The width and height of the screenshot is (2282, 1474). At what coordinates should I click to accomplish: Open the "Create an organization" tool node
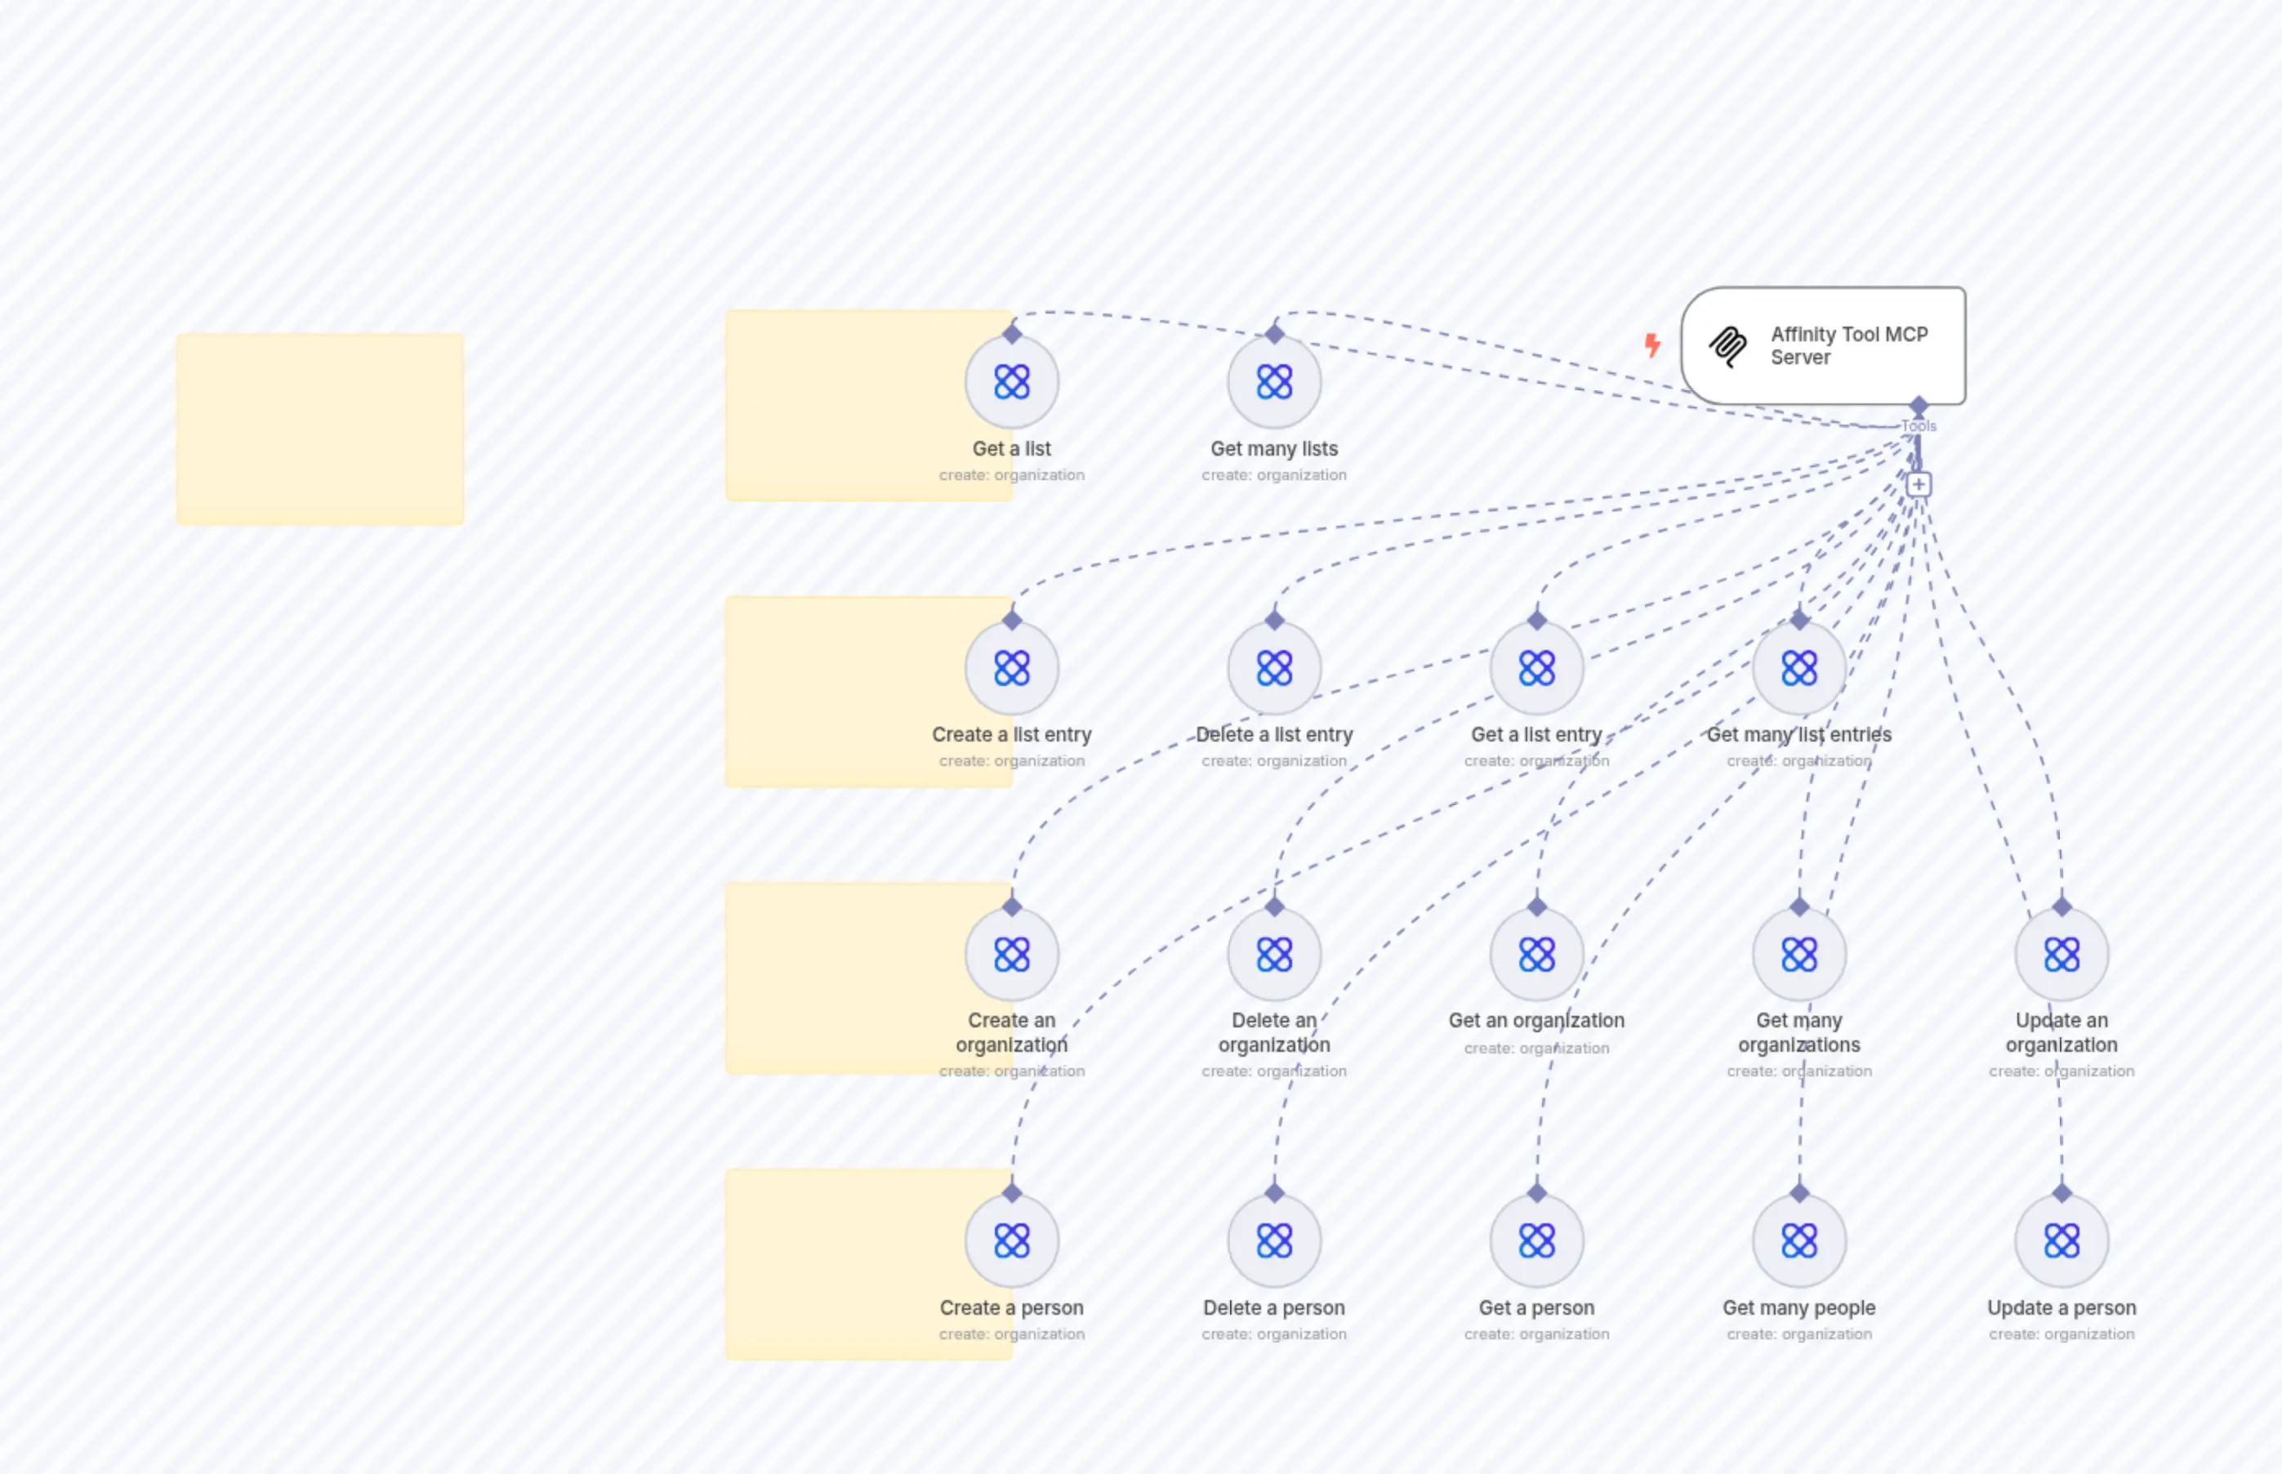click(x=1012, y=955)
